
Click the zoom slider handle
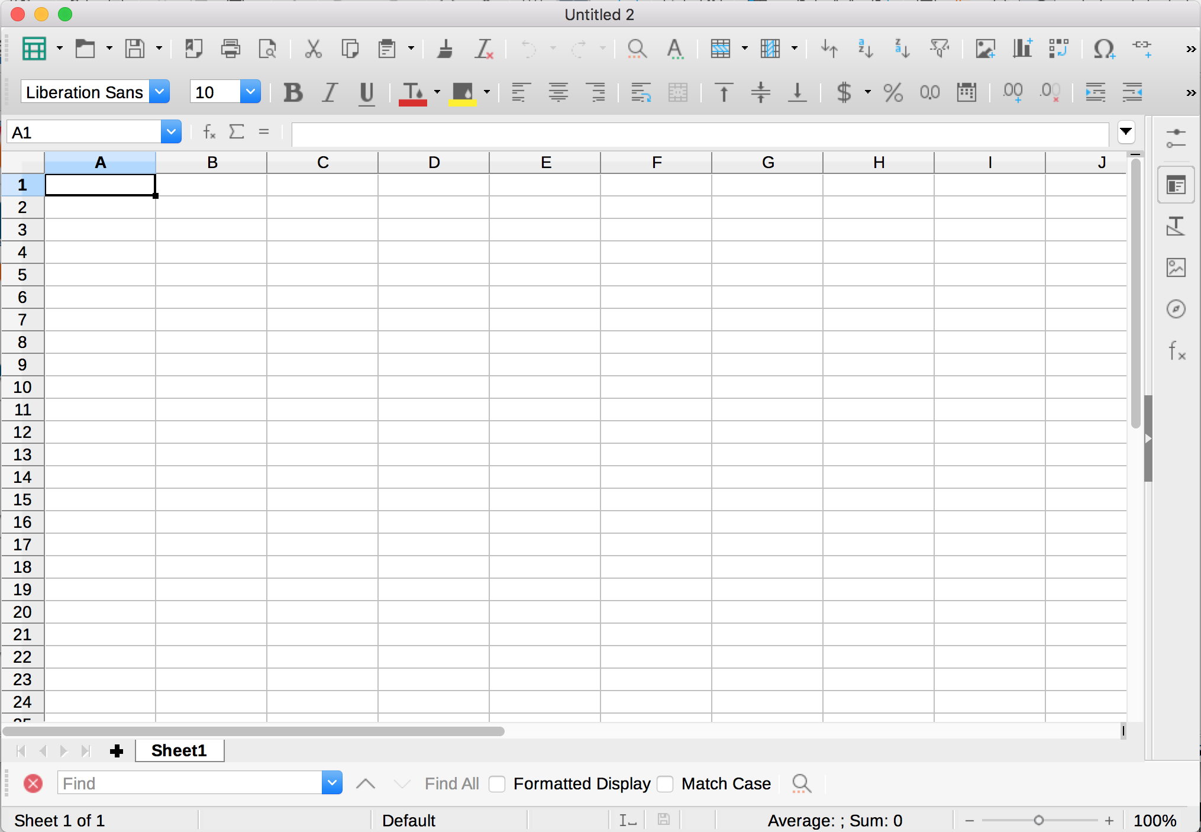pyautogui.click(x=1038, y=820)
